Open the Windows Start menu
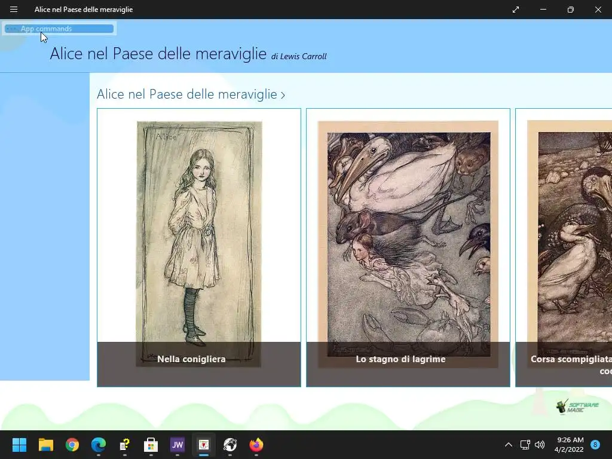Image resolution: width=612 pixels, height=459 pixels. coord(19,445)
